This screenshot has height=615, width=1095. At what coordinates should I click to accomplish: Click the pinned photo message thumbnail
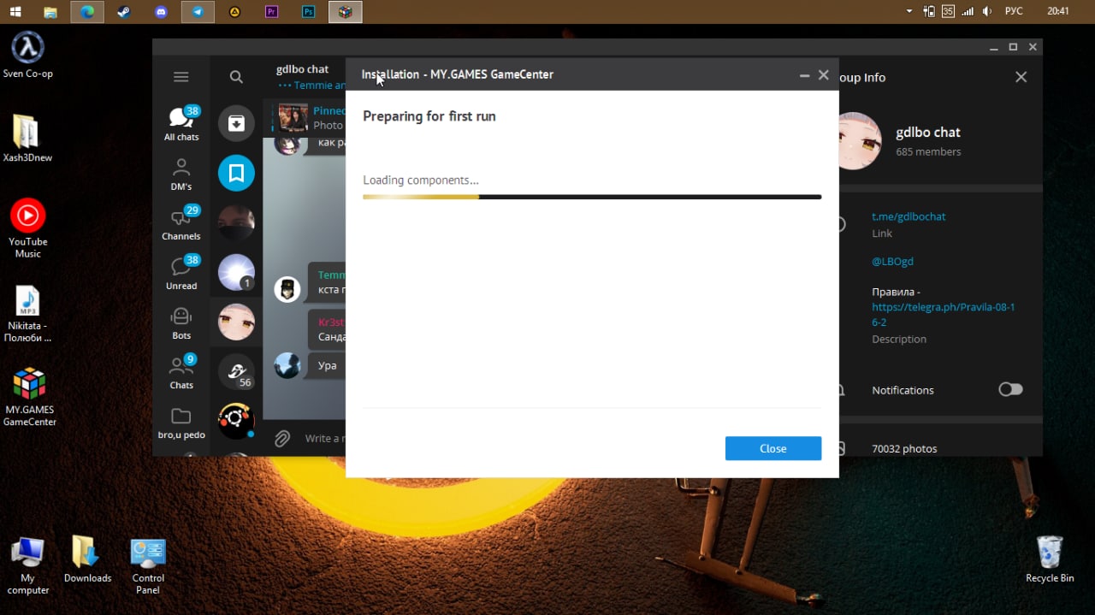pyautogui.click(x=293, y=117)
